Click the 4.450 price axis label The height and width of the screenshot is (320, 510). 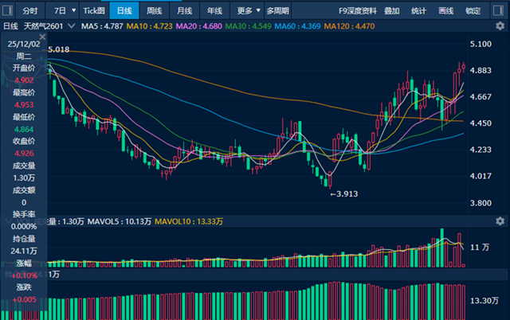coord(481,123)
